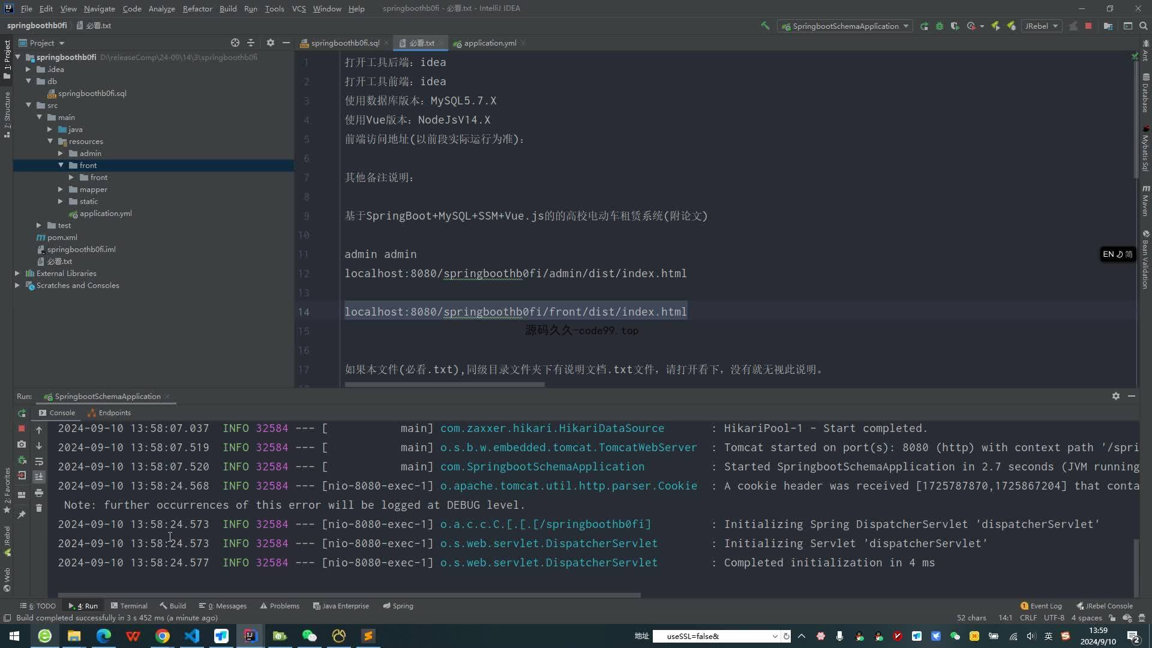Open the JRebel dropdown in toolbar
Image resolution: width=1152 pixels, height=648 pixels.
1042,26
